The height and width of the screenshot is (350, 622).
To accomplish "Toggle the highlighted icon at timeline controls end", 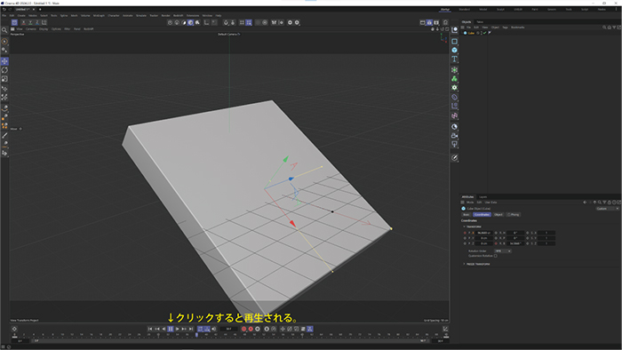I will click(310, 329).
